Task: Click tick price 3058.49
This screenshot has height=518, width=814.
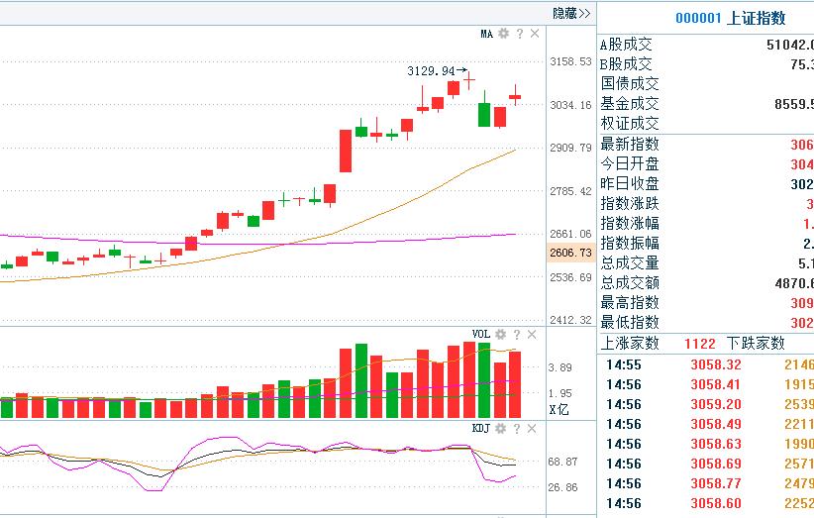Action: [716, 424]
